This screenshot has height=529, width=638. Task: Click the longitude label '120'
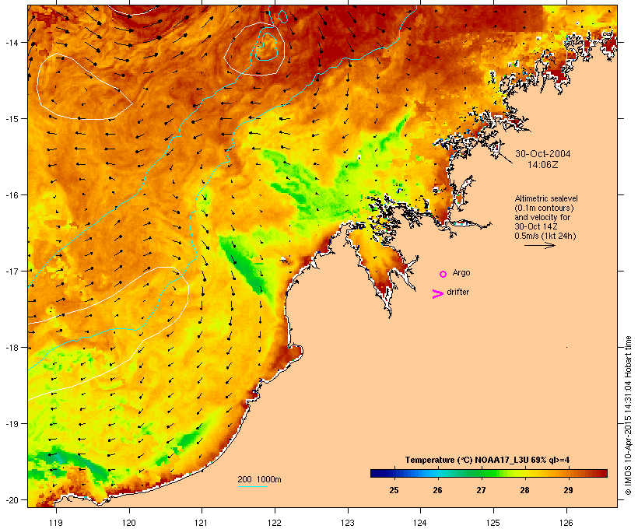pyautogui.click(x=129, y=523)
